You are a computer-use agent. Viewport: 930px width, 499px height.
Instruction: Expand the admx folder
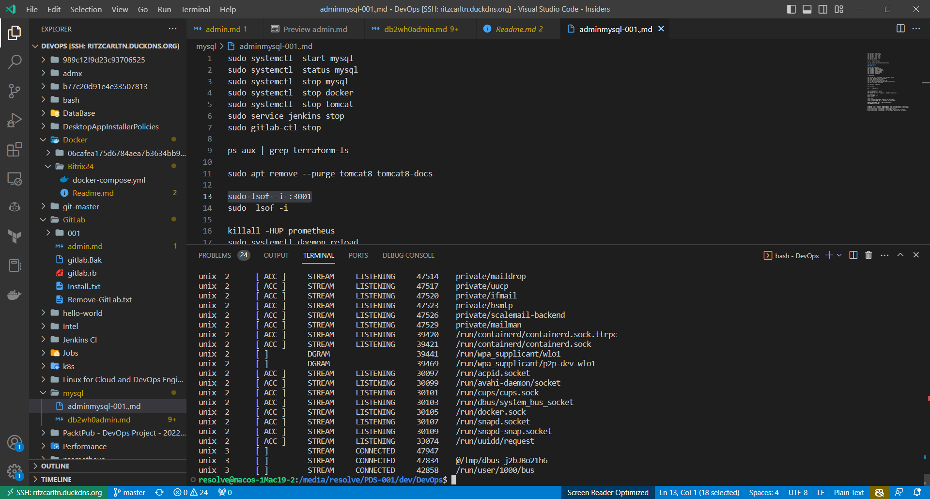(x=108, y=73)
